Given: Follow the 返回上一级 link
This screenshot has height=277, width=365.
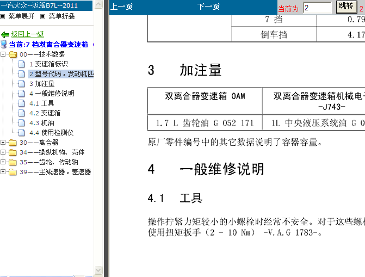Looking at the screenshot, I should click(x=27, y=34).
